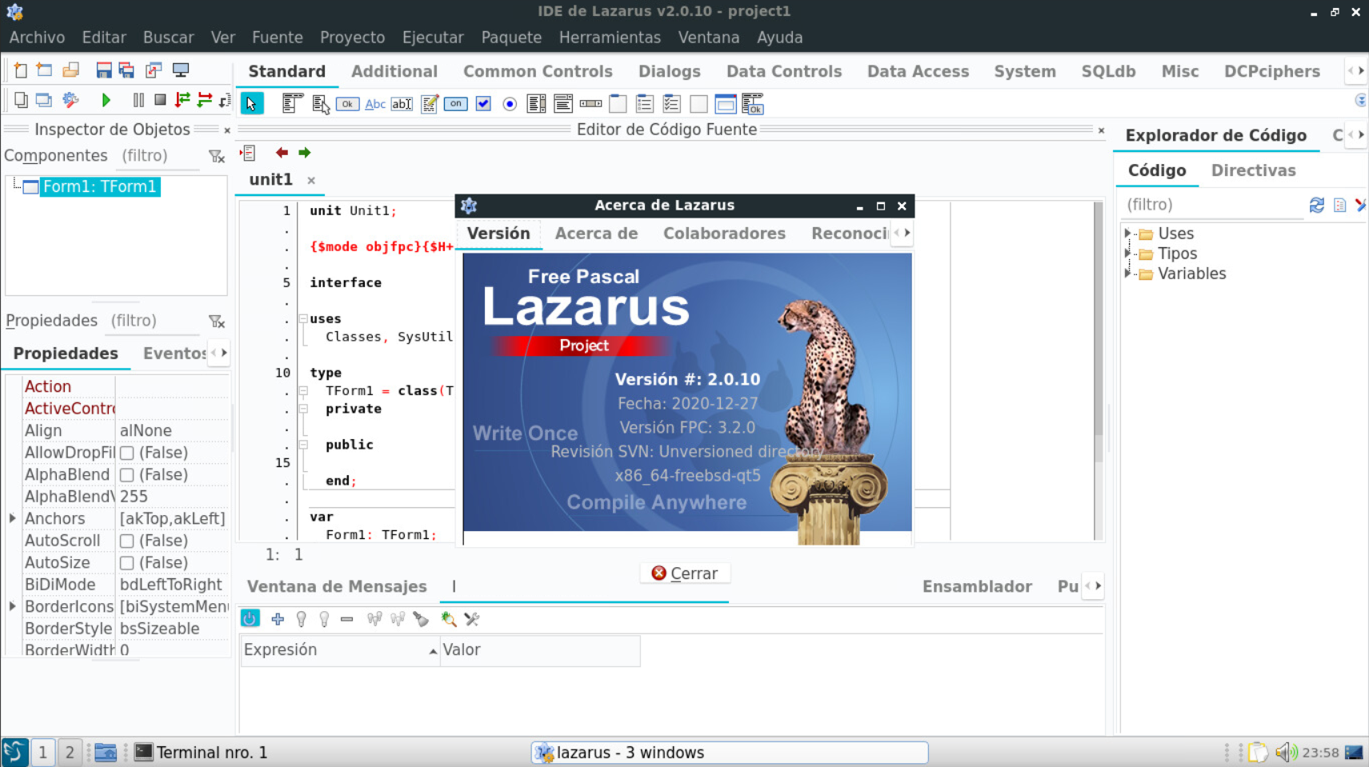Select the pointer selection tool in palette
This screenshot has height=767, width=1369.
[251, 103]
